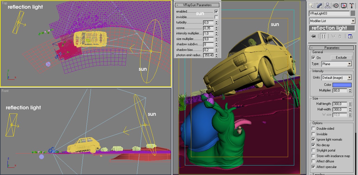Click the shadow bias spinner arrows

(216, 50)
